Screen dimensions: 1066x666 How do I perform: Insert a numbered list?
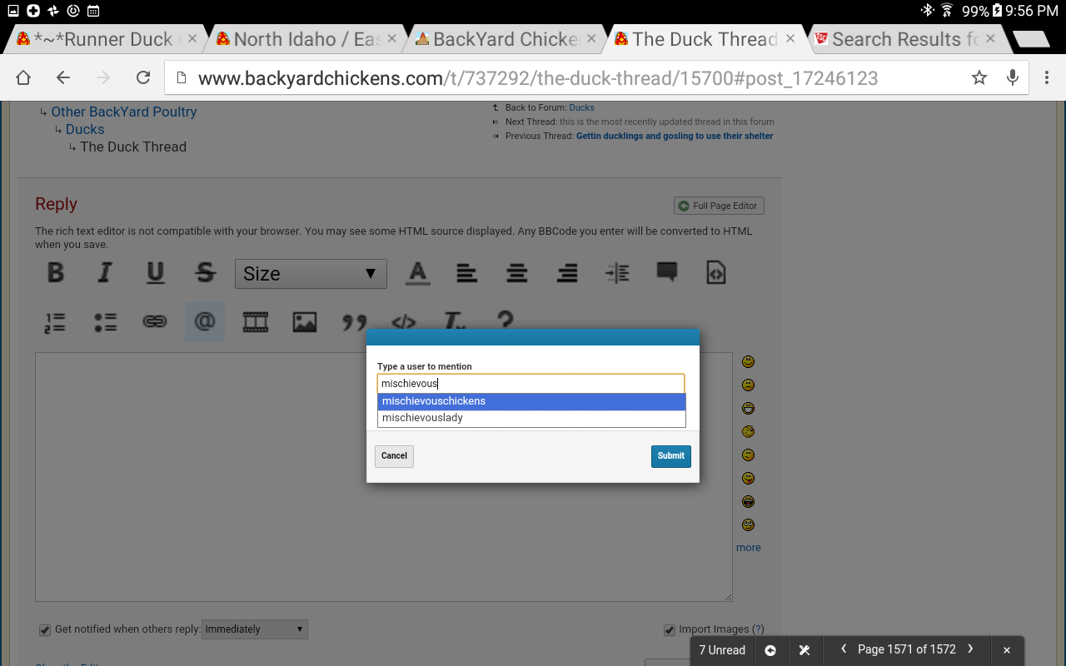click(x=55, y=322)
